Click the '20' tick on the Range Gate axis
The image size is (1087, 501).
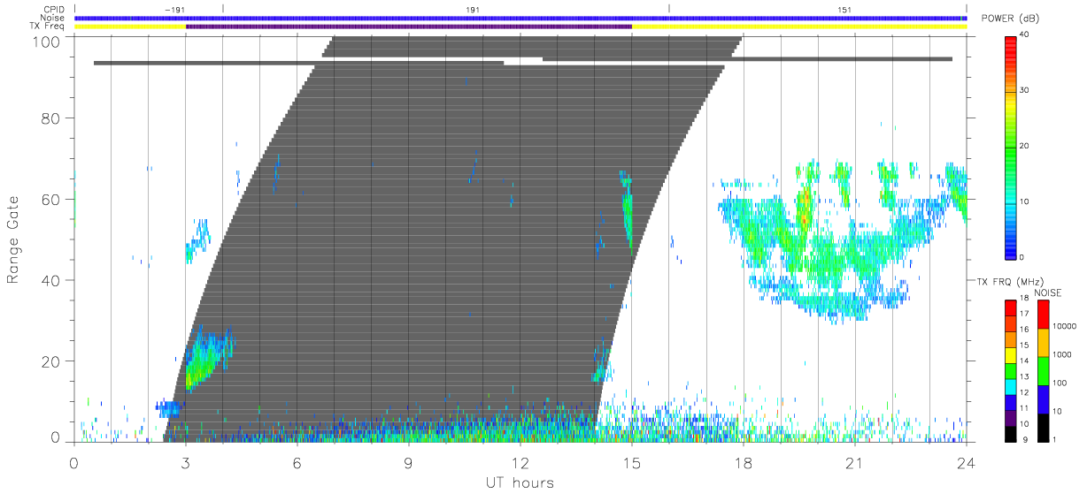52,362
